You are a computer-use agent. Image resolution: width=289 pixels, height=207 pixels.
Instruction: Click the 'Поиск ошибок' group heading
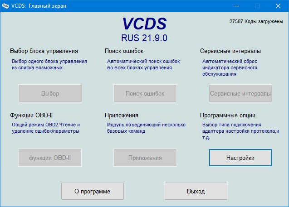pos(124,51)
